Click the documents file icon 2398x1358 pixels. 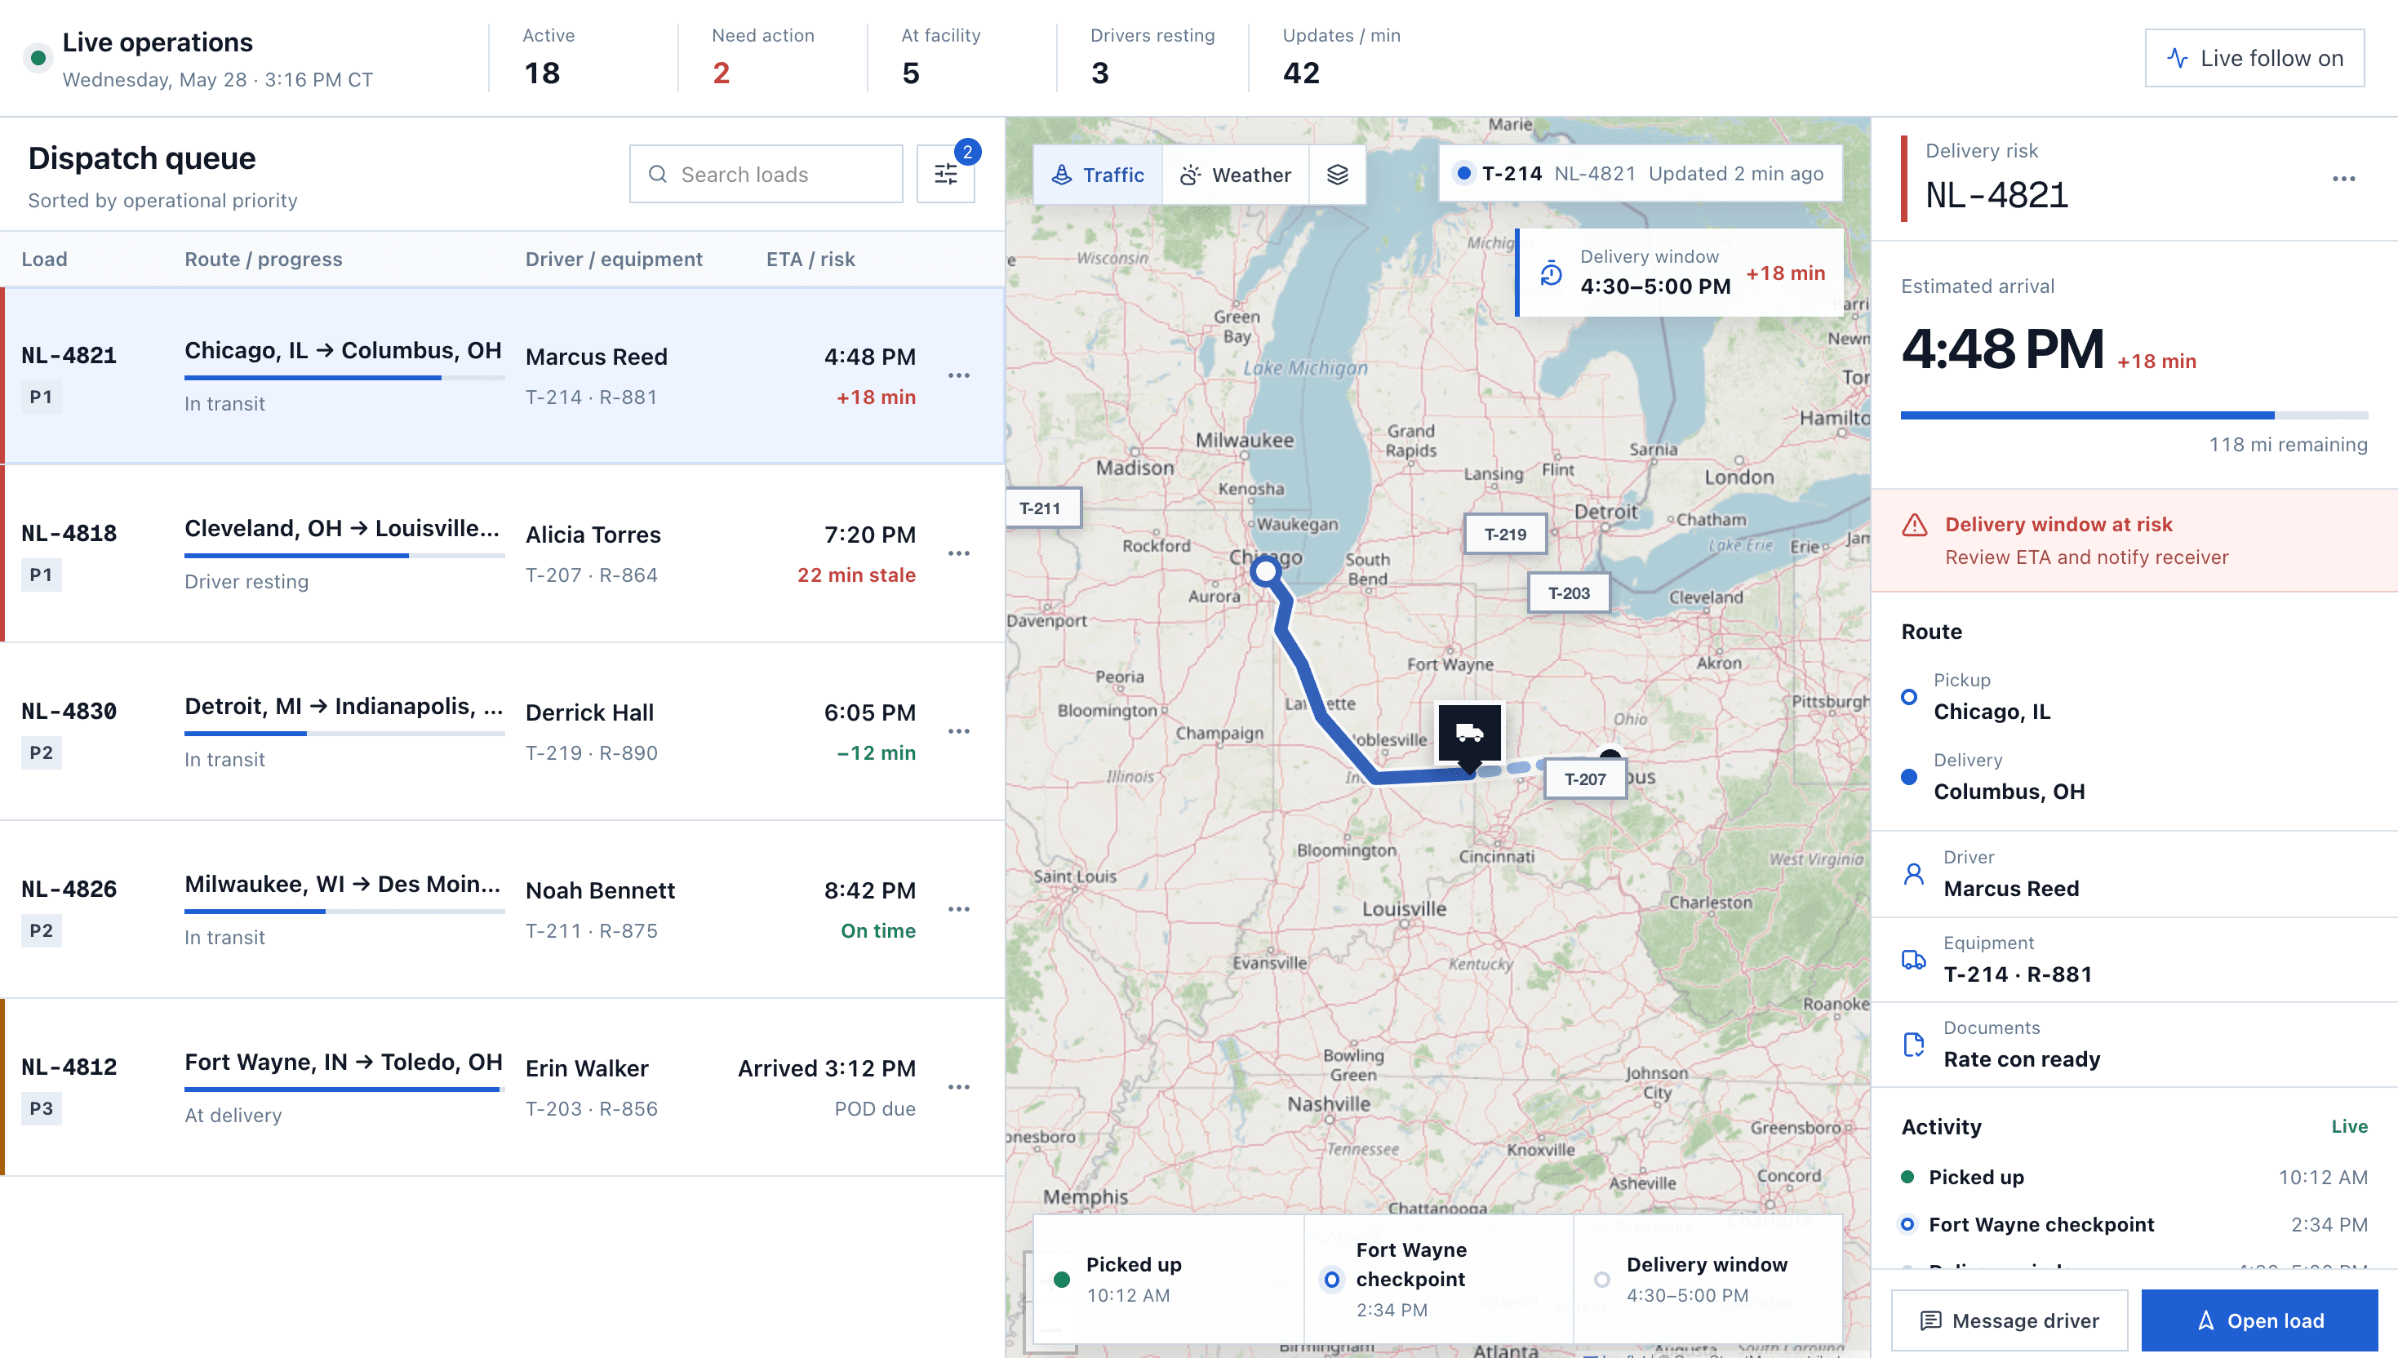(x=1914, y=1045)
